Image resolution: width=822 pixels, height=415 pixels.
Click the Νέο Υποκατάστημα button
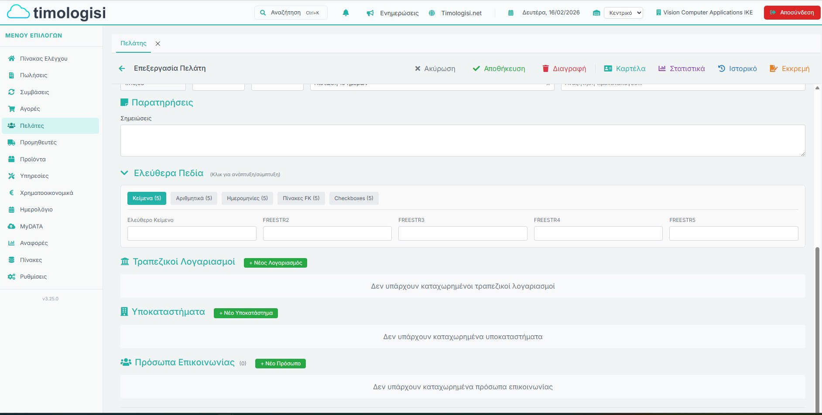click(x=246, y=313)
